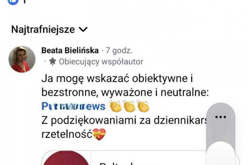Open the Beata Bielińska profile name link
The width and height of the screenshot is (248, 165).
pyautogui.click(x=70, y=51)
